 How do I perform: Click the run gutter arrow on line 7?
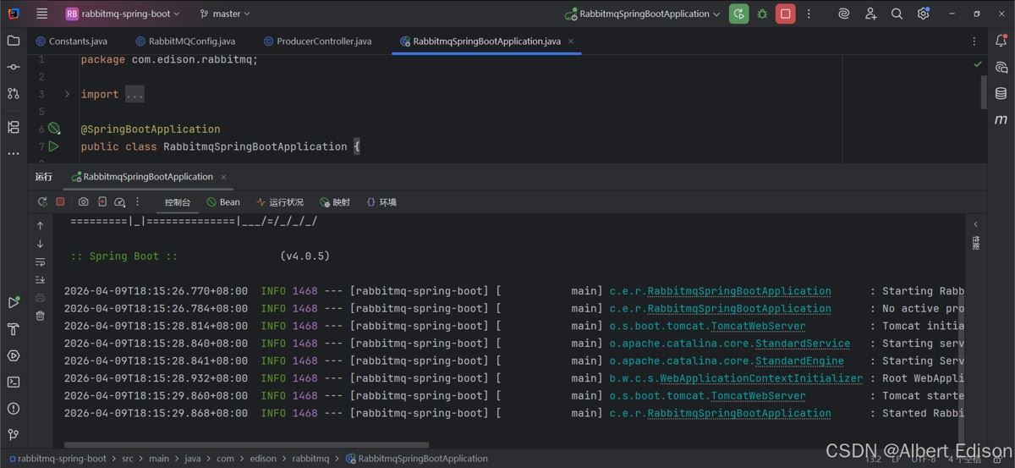tap(54, 146)
